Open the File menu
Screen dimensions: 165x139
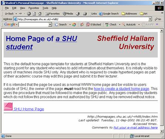7,8
